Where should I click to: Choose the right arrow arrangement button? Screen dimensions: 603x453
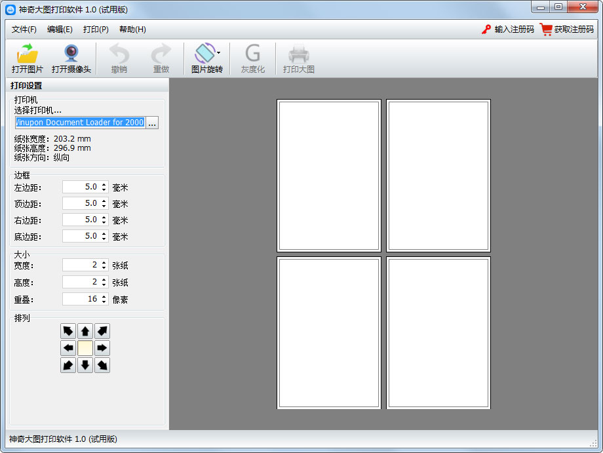[102, 348]
